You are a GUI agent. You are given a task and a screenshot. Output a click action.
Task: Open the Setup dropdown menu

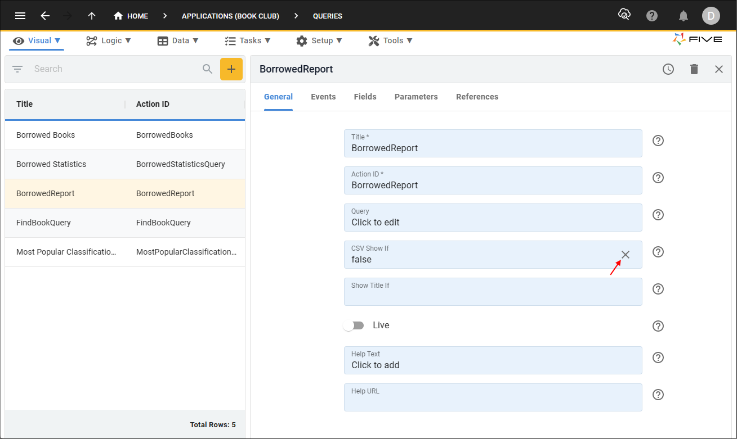319,40
